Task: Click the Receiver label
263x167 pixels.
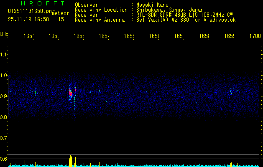Action: (87, 15)
